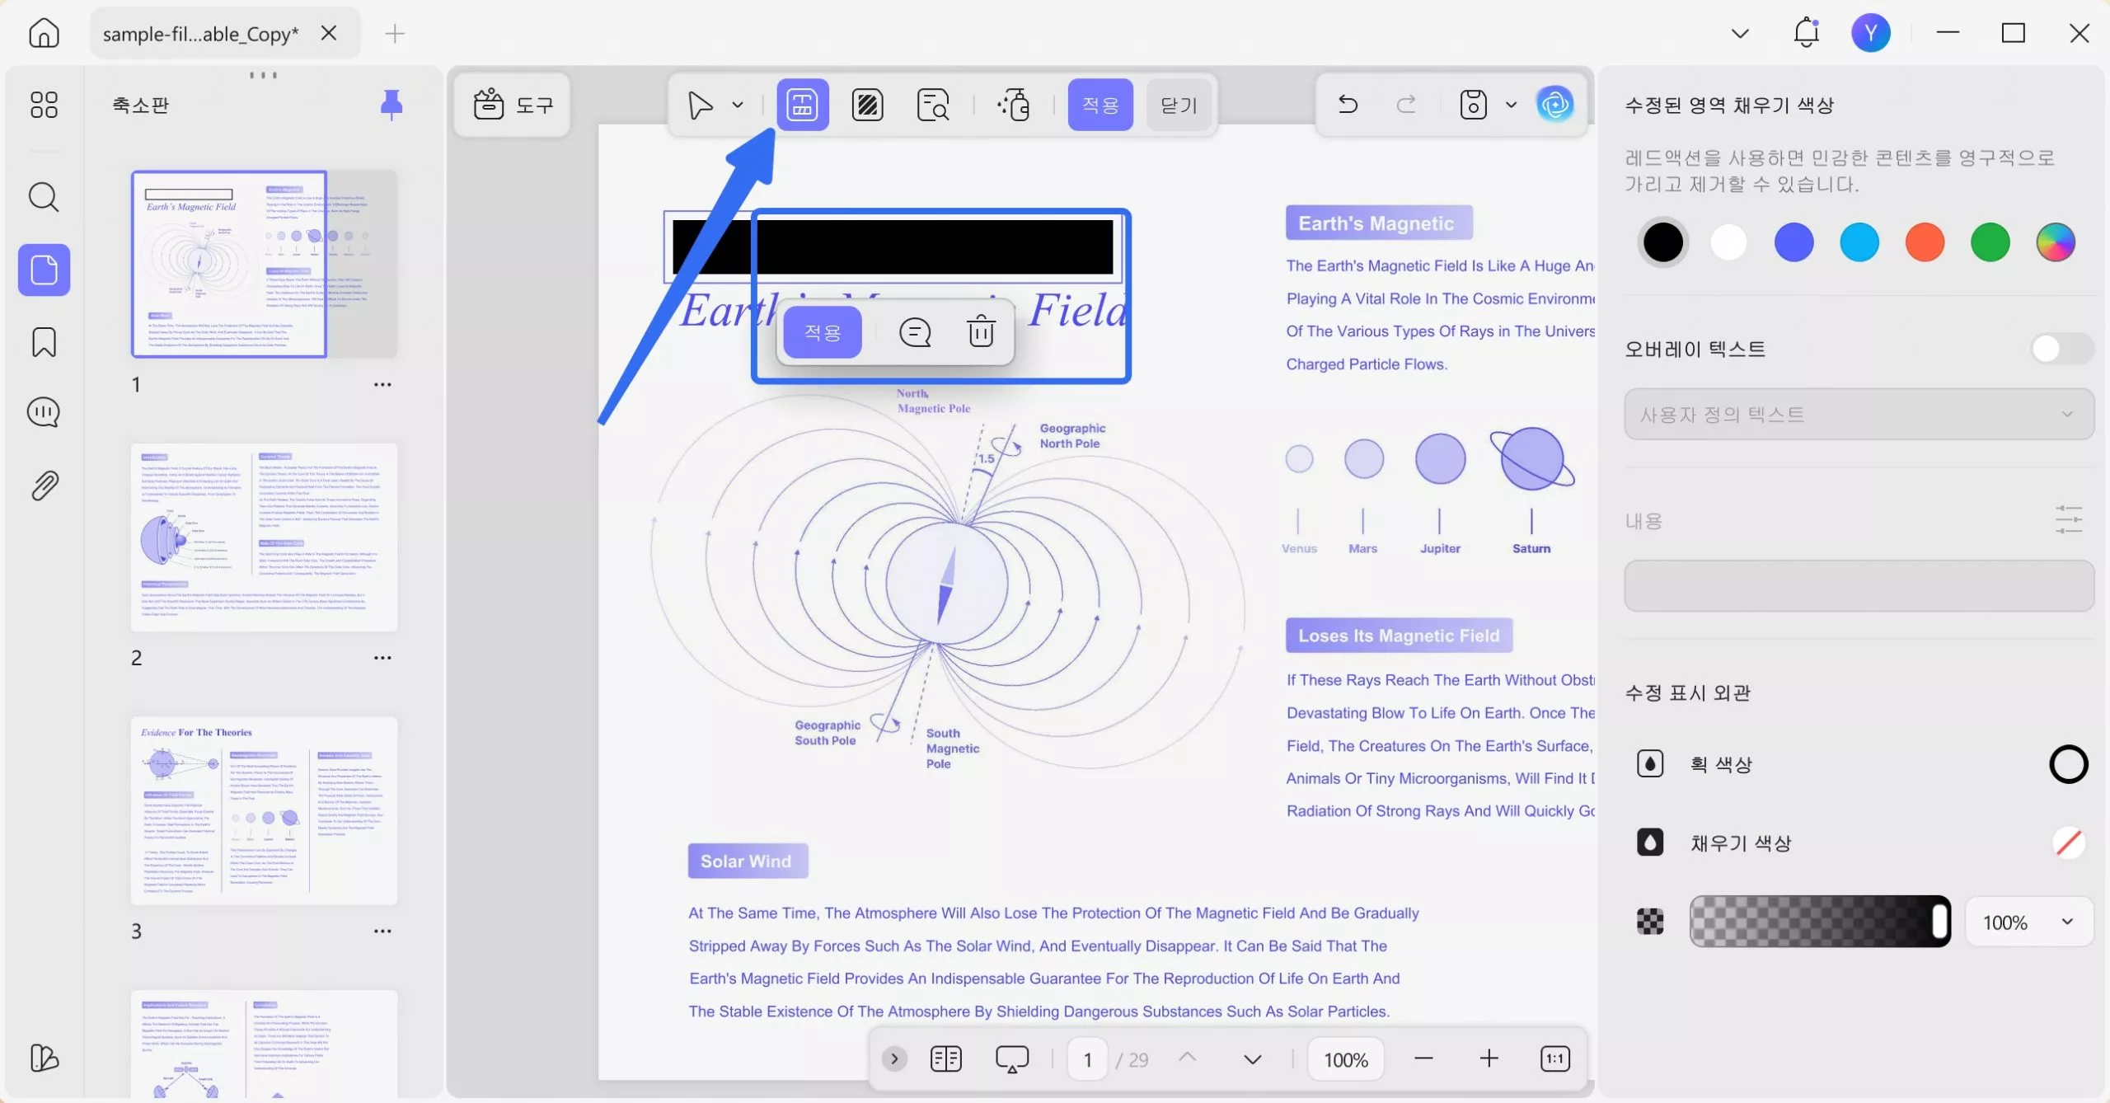The image size is (2110, 1103).
Task: Open page 3 thumbnail options menu
Action: [382, 931]
